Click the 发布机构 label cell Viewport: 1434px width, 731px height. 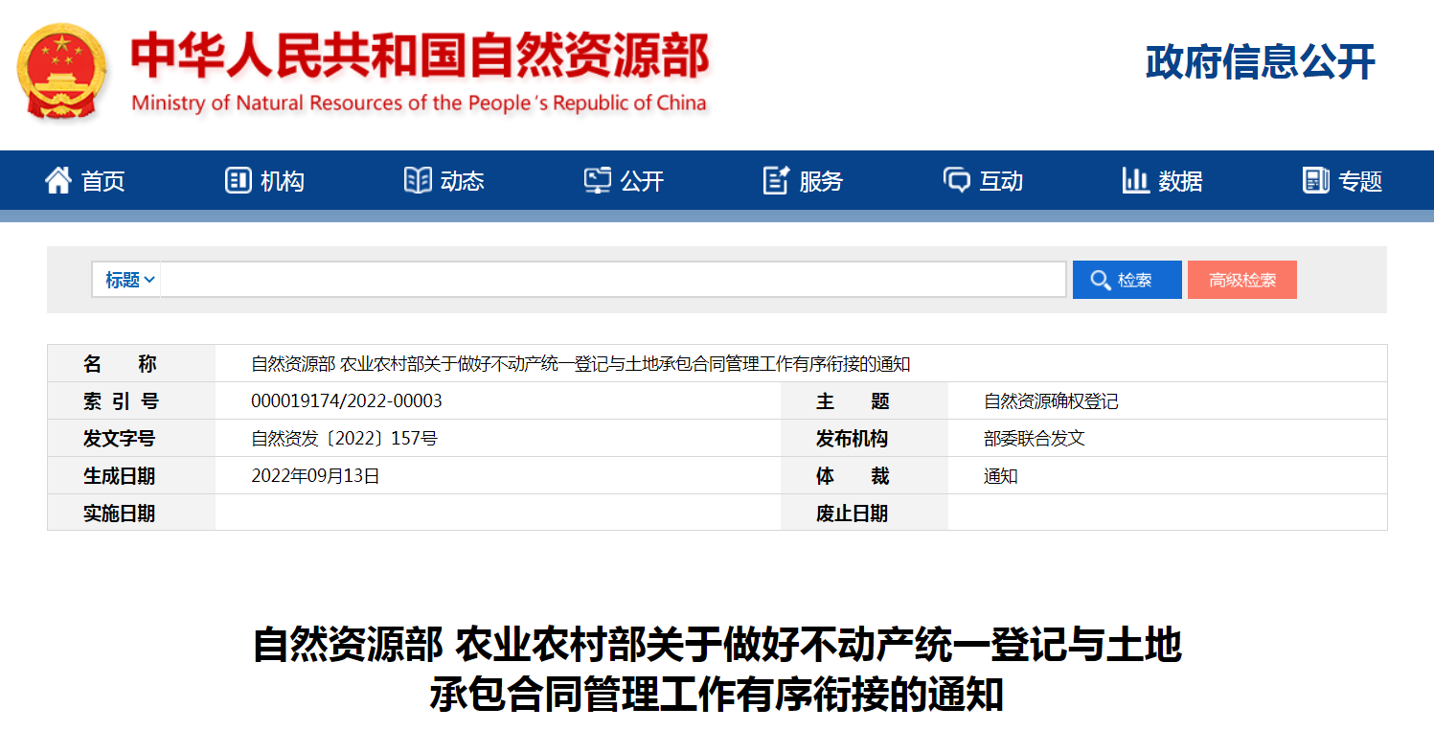[864, 439]
